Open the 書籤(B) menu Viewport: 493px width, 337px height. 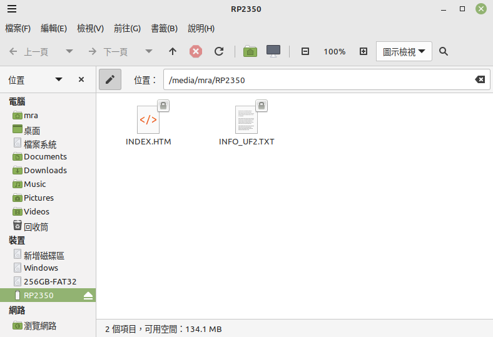pos(164,29)
